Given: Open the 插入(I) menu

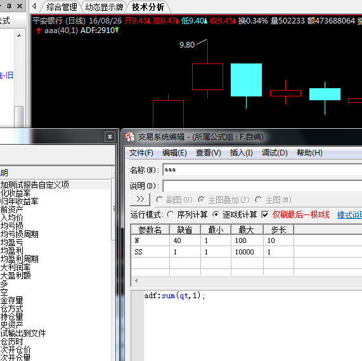Looking at the screenshot, I should 242,153.
